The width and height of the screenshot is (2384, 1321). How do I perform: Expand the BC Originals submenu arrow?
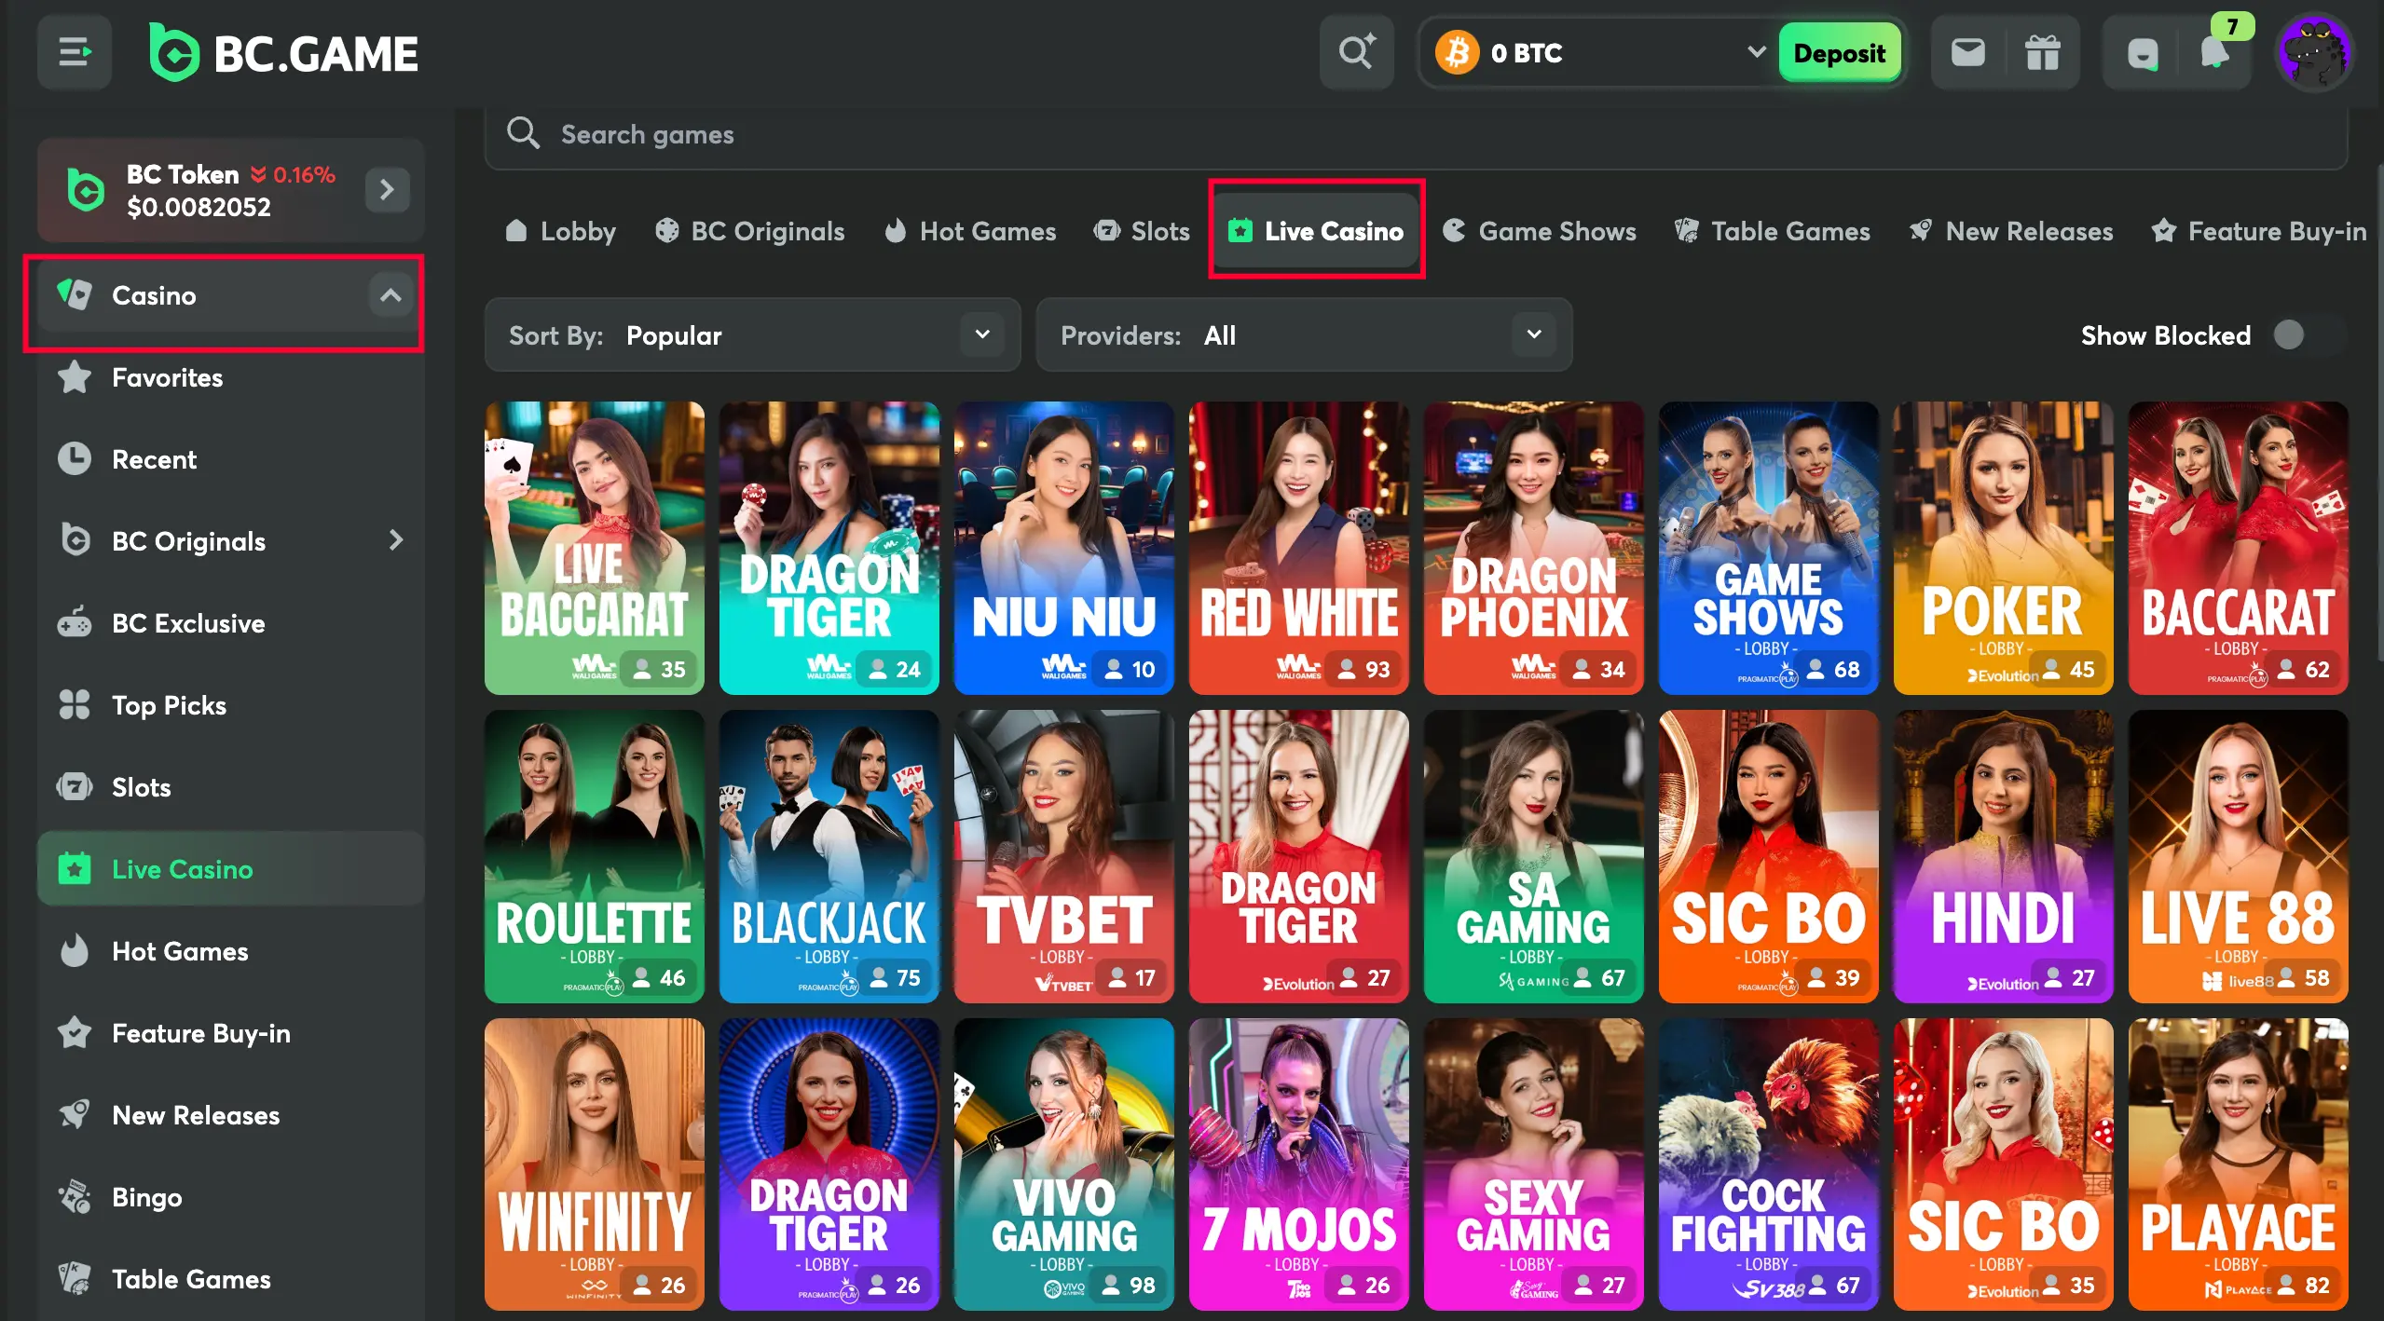396,541
